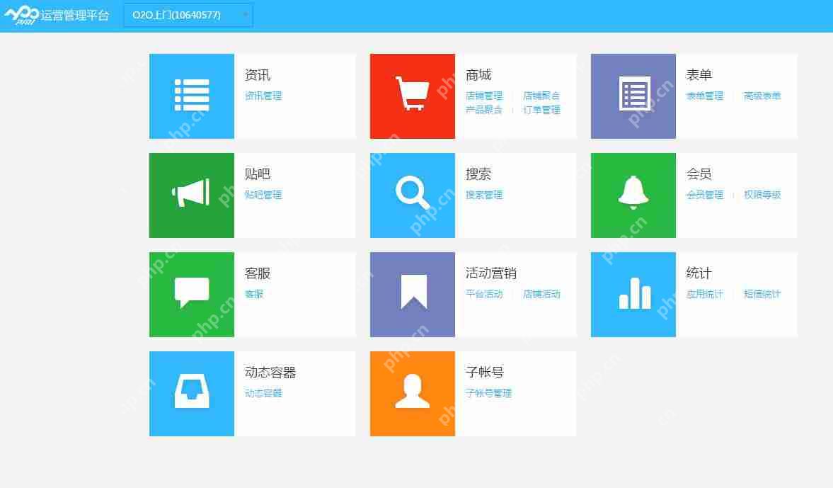Click the bar chart icon for 统计
Image resolution: width=833 pixels, height=488 pixels.
click(632, 294)
